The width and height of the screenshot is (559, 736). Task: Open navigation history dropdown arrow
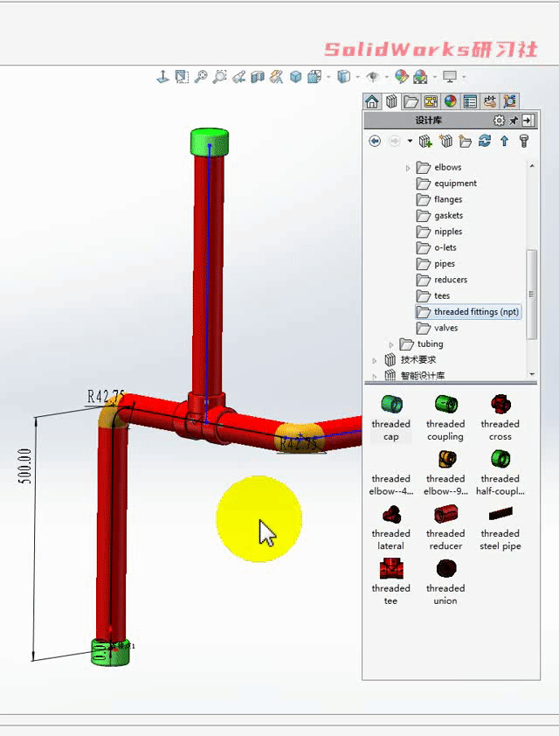(410, 141)
